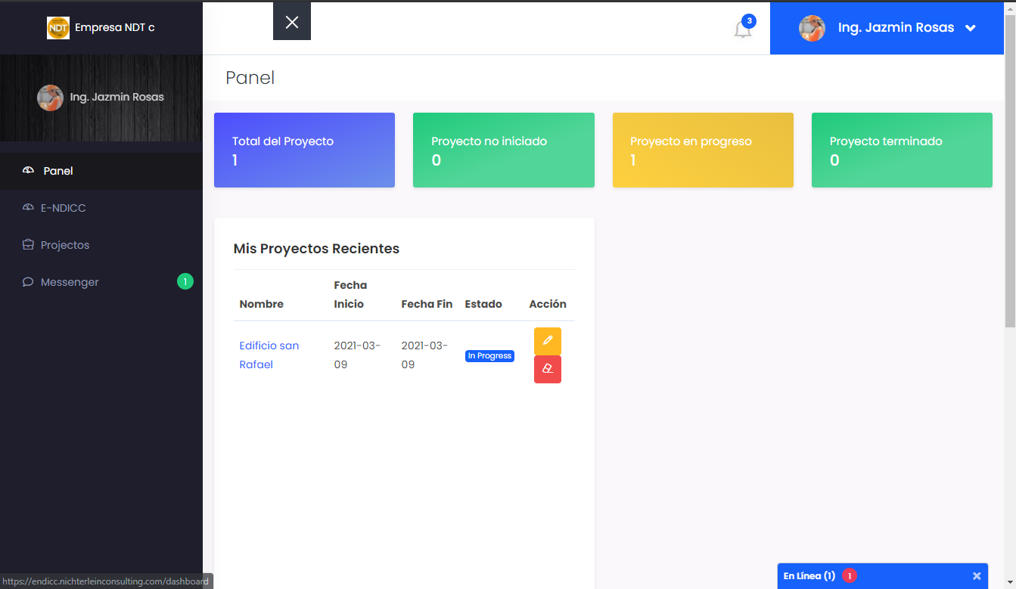This screenshot has width=1016, height=589.
Task: Click the E-NDICC sidebar icon
Action: coord(29,208)
